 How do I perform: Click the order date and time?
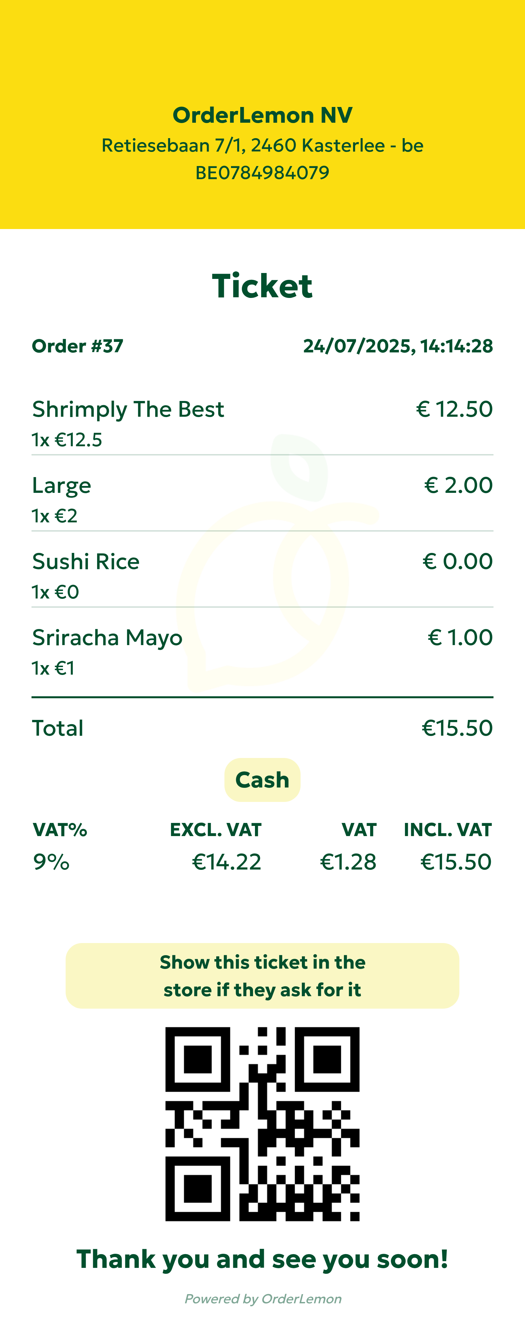click(x=398, y=346)
